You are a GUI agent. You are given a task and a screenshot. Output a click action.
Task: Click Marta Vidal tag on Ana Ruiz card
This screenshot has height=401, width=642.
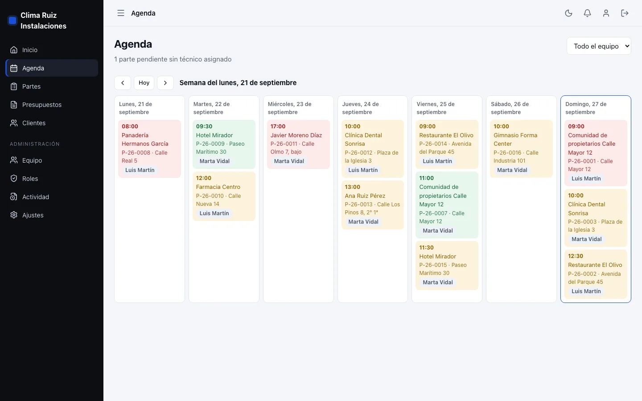[x=363, y=222]
